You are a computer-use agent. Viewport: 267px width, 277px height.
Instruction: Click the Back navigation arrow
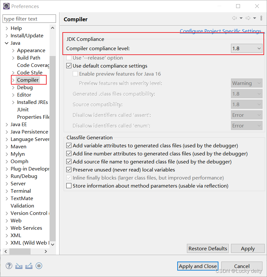coord(234,18)
